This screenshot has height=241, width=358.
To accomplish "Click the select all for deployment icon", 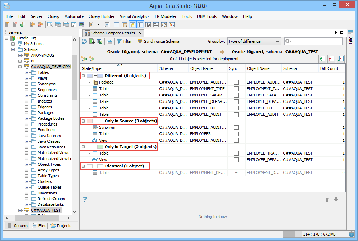I will click(322, 59).
